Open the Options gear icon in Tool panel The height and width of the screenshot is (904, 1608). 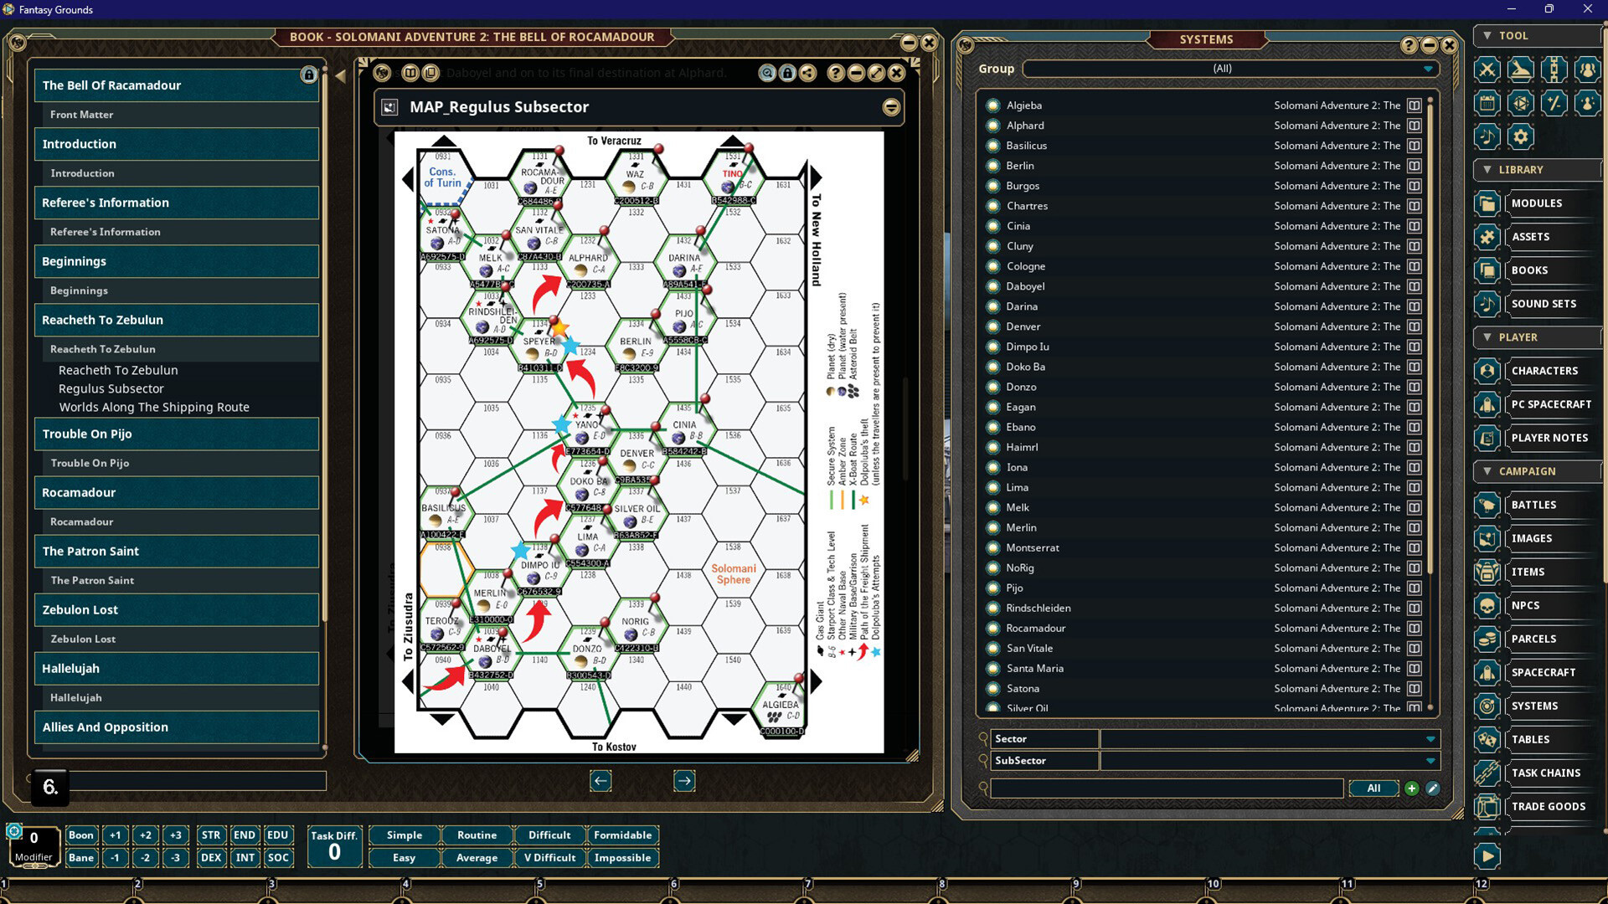tap(1522, 136)
